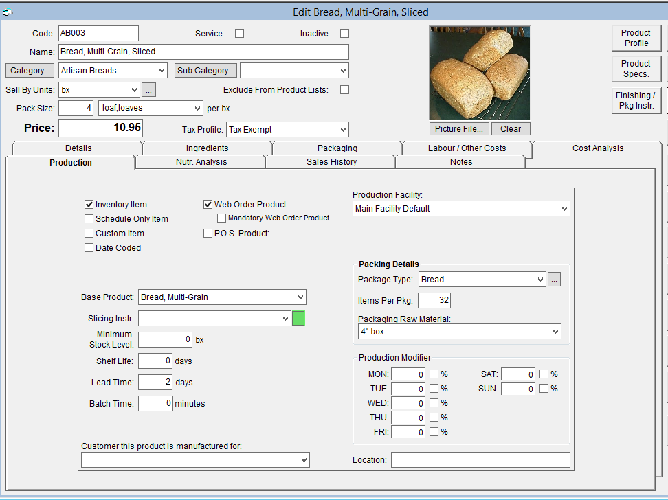Click the Lead Time days field
This screenshot has width=668, height=500.
[155, 382]
